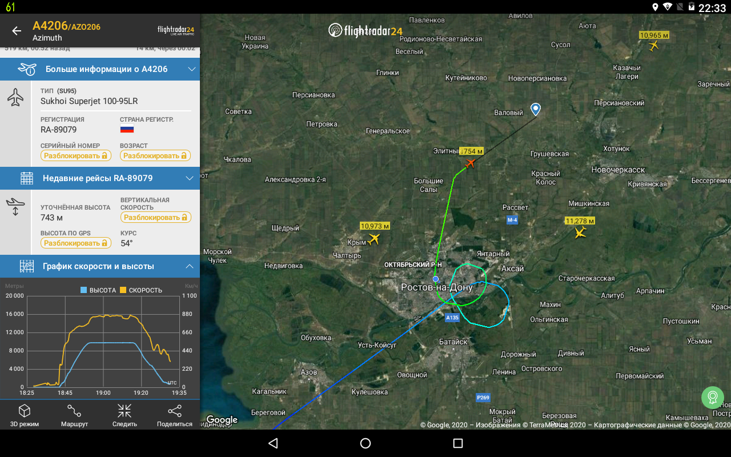Collapse График скорости и высоты section chevron
Viewport: 731px width, 457px height.
(190, 266)
